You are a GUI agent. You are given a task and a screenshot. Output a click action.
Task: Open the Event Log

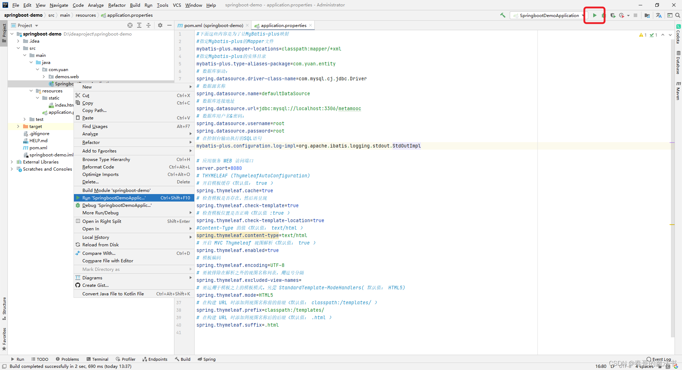tap(659, 359)
